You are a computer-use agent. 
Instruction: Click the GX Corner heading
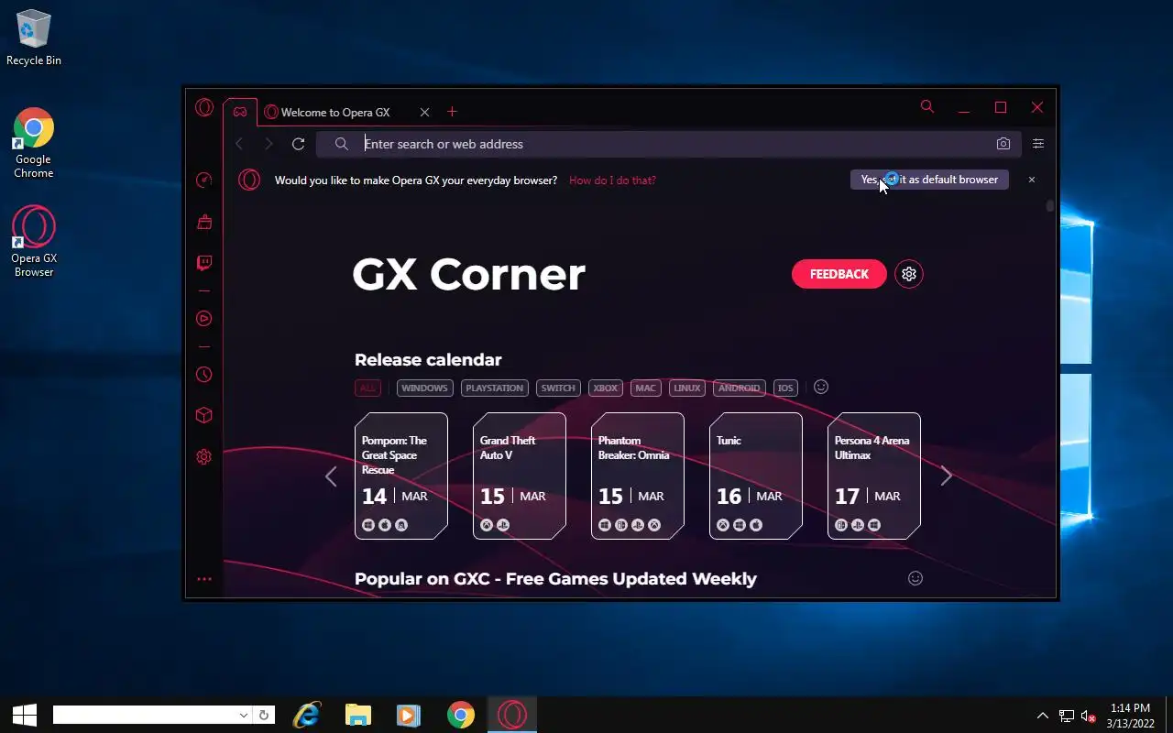468,274
